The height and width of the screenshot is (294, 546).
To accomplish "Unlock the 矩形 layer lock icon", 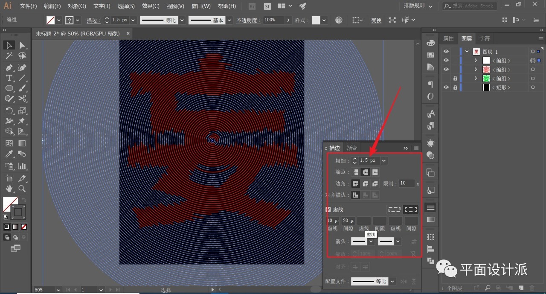I will point(455,87).
